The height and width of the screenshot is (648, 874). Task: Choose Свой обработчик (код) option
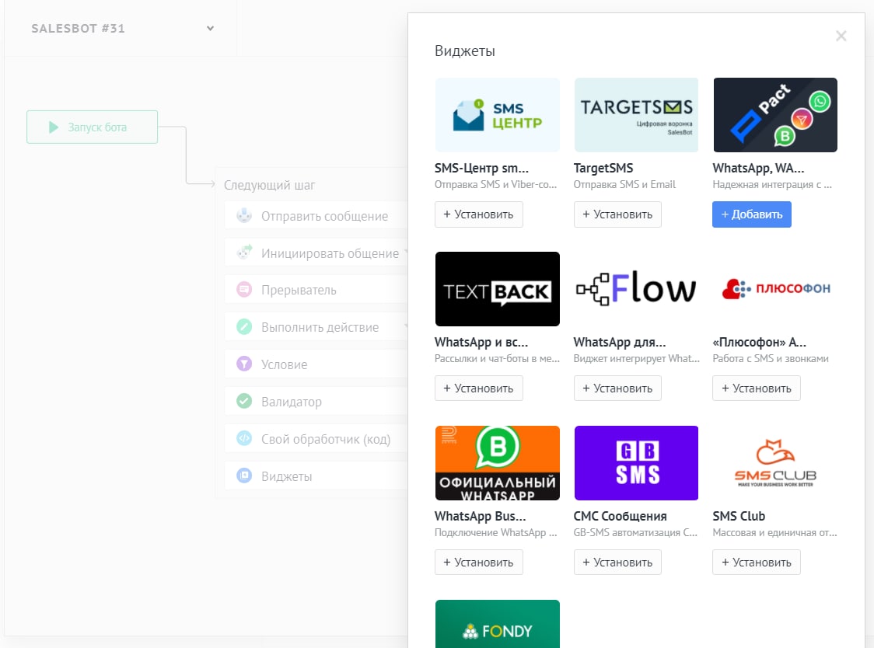[x=316, y=438]
